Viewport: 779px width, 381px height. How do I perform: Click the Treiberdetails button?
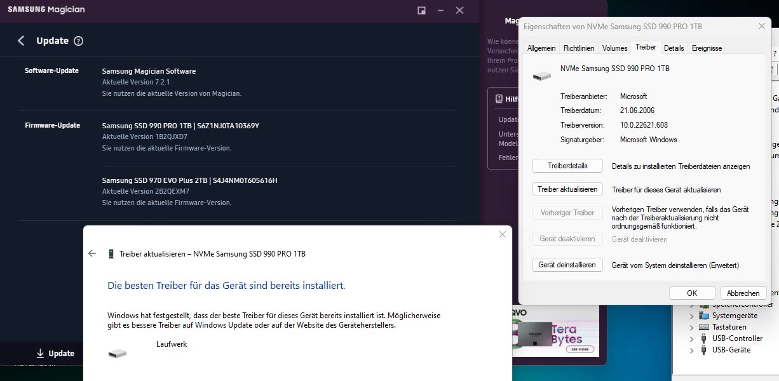pyautogui.click(x=567, y=166)
